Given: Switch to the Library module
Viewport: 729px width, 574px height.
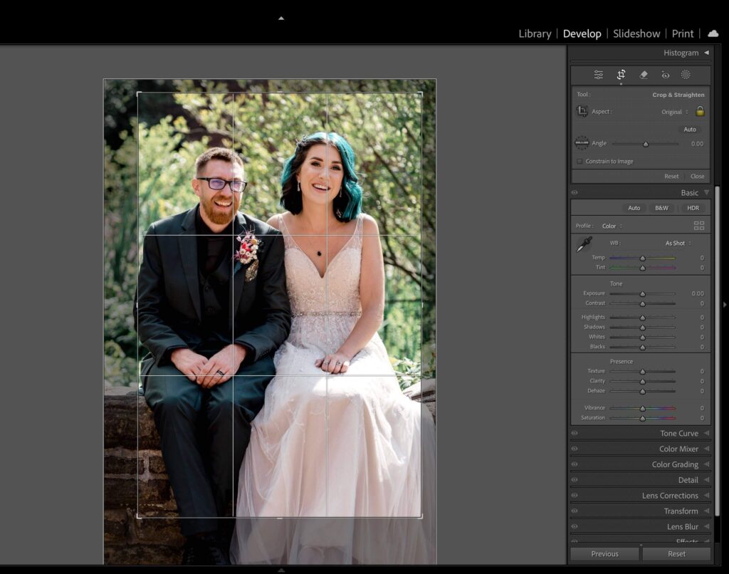Looking at the screenshot, I should pyautogui.click(x=535, y=33).
